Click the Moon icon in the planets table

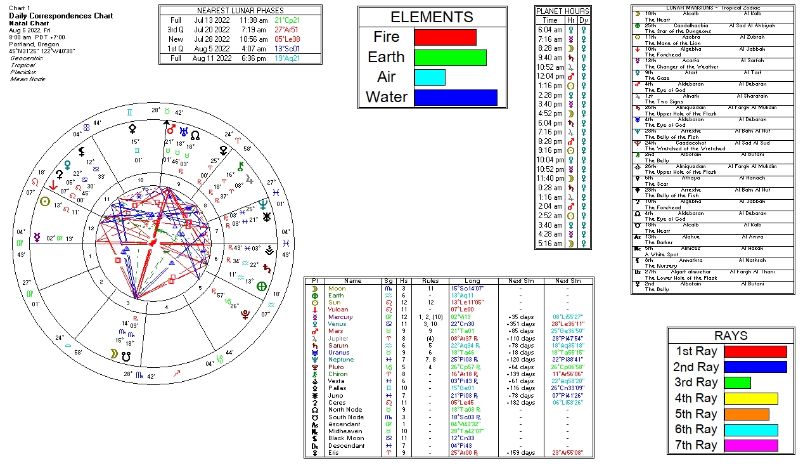[x=316, y=289]
